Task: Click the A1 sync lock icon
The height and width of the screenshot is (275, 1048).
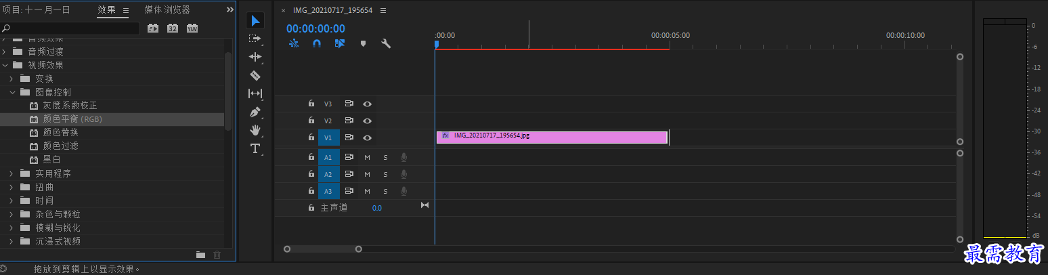Action: point(349,156)
